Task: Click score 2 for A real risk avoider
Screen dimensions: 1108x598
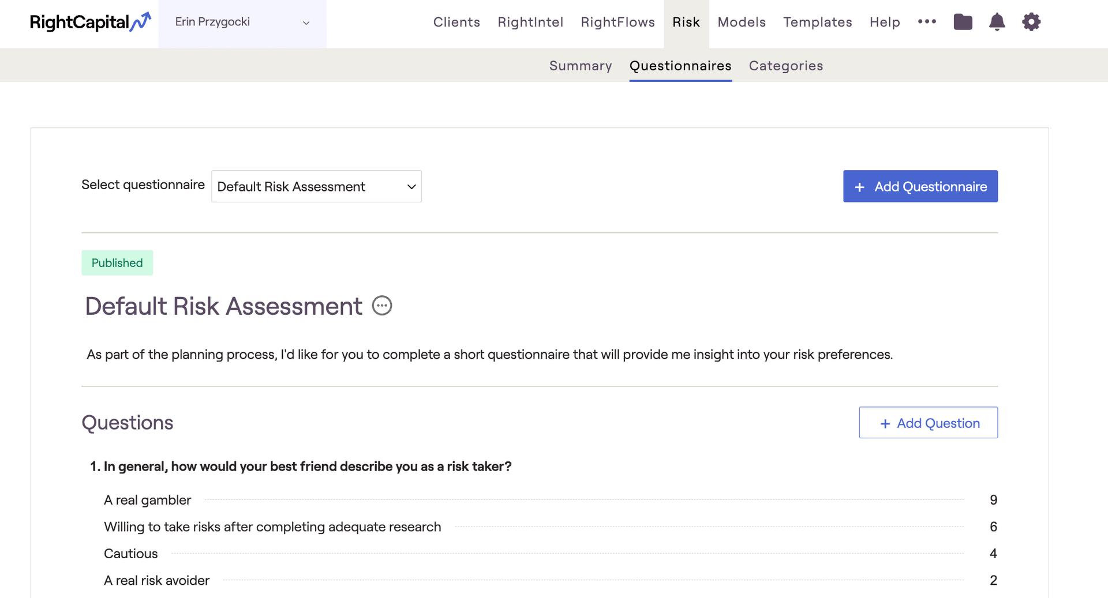Action: 993,581
